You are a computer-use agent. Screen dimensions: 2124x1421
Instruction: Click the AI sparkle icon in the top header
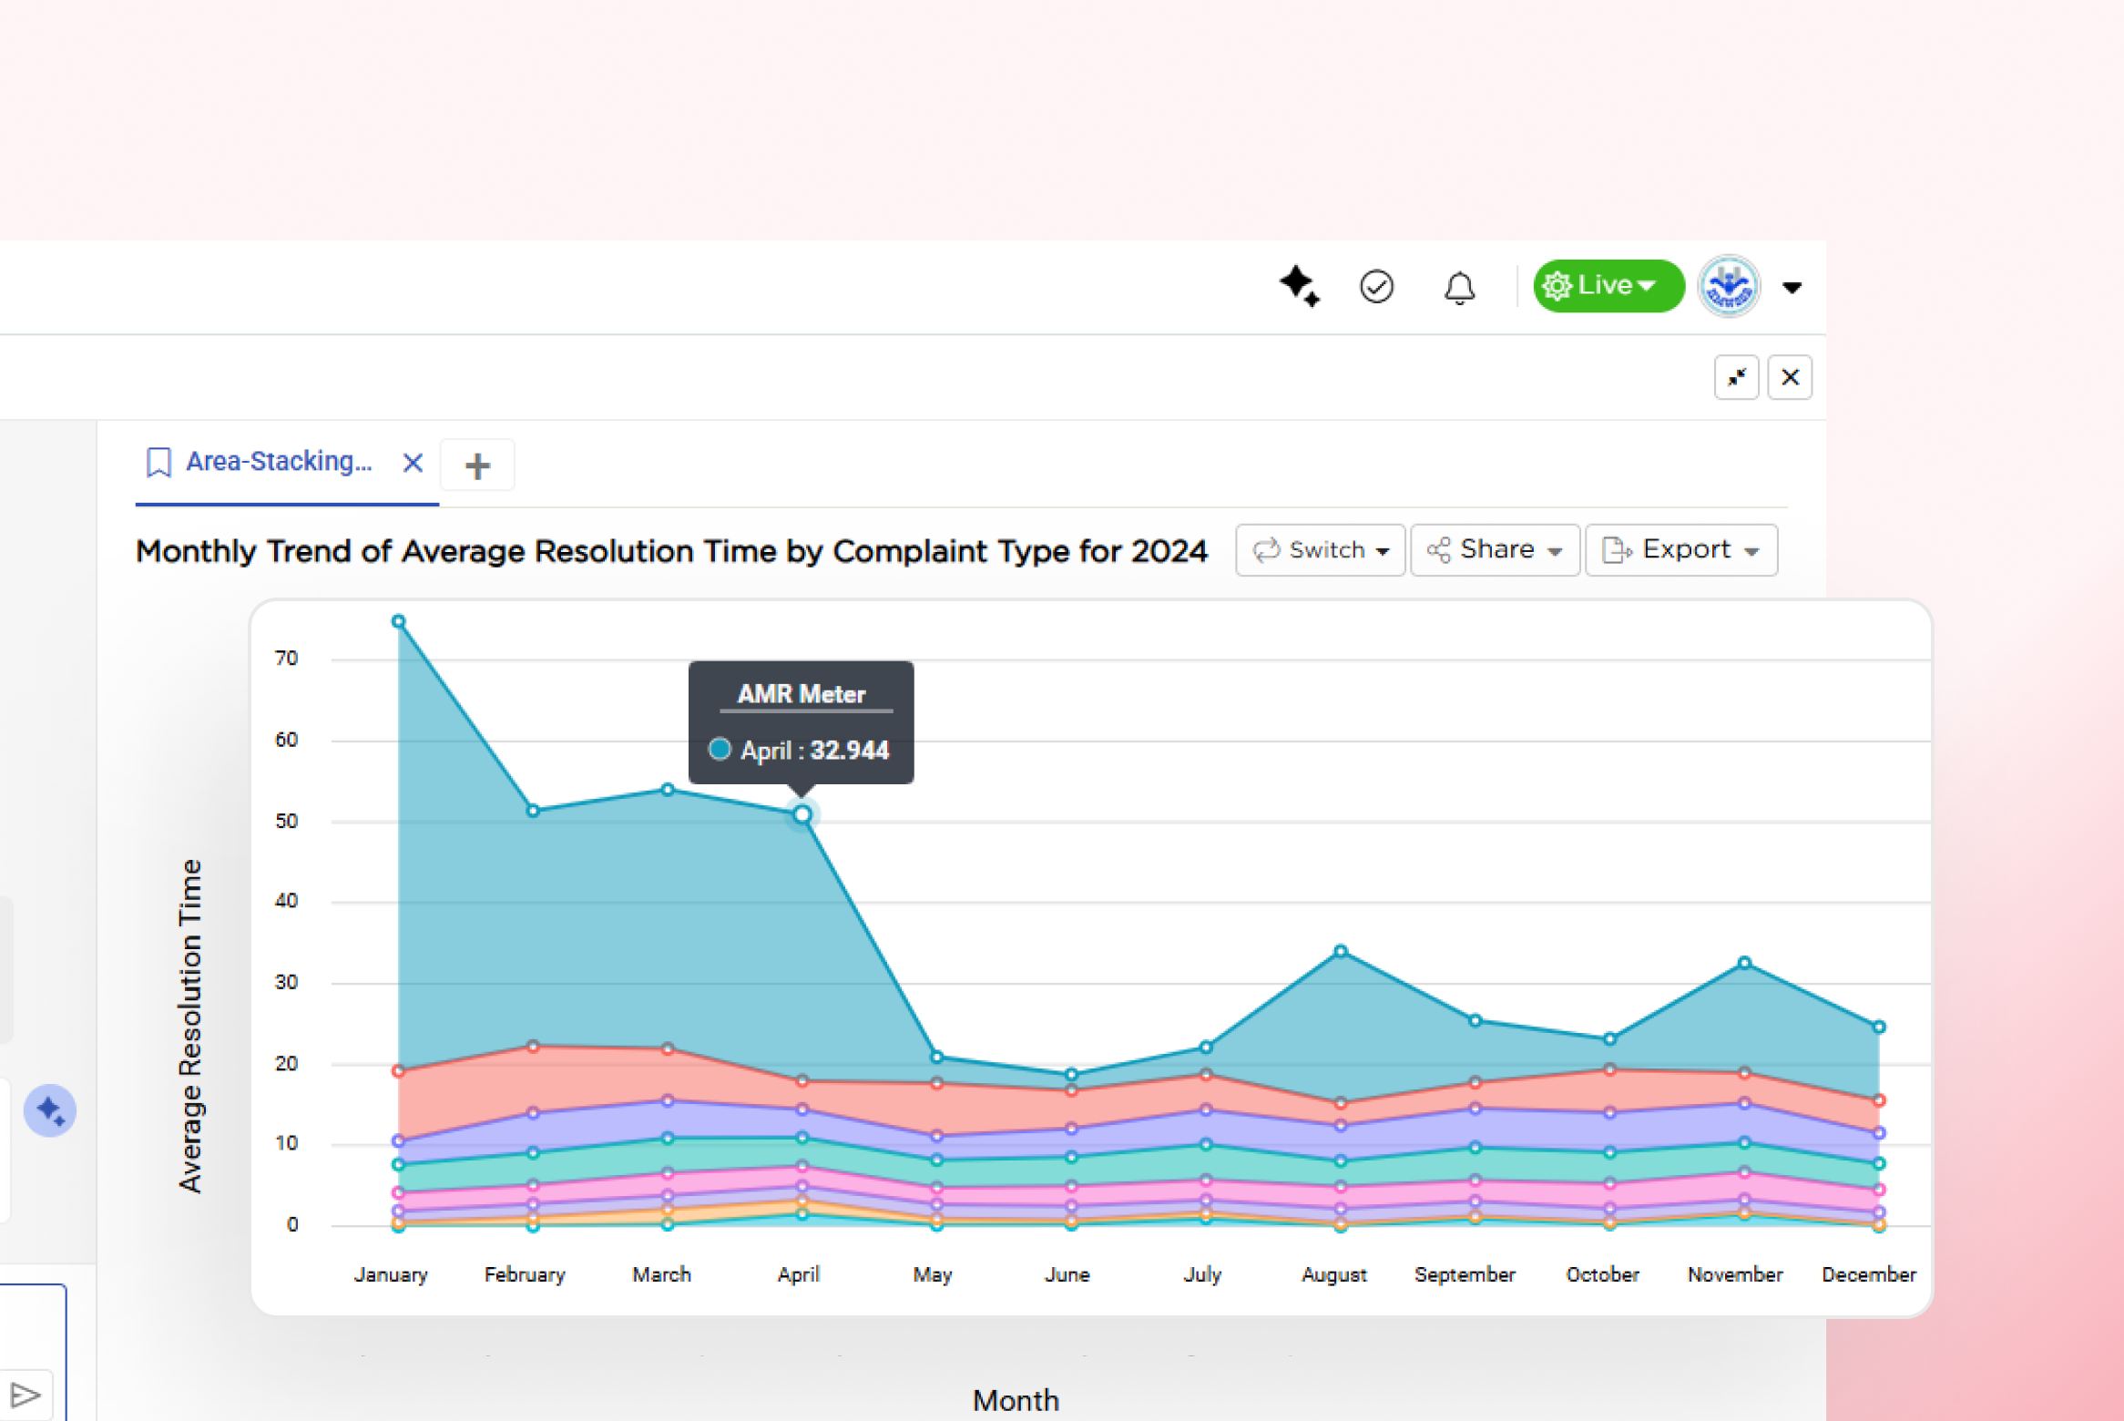(1299, 286)
